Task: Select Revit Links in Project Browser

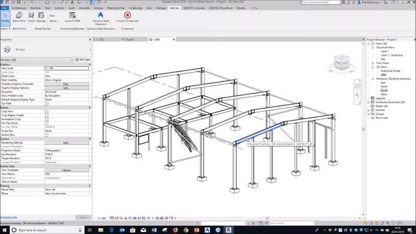Action: (382, 118)
